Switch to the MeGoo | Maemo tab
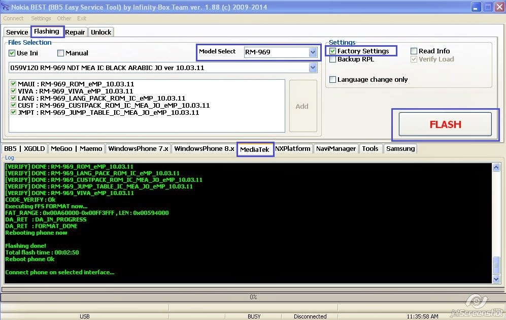The height and width of the screenshot is (320, 506). pyautogui.click(x=77, y=148)
